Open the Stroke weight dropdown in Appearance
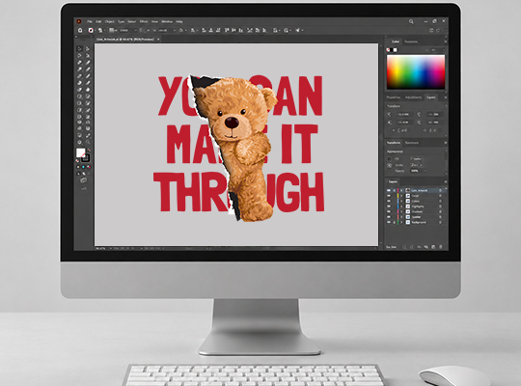The image size is (521, 386). (x=421, y=165)
